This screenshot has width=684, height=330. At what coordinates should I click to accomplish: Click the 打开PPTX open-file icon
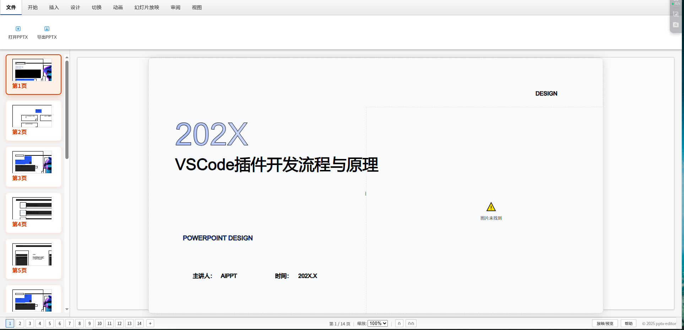tap(18, 29)
